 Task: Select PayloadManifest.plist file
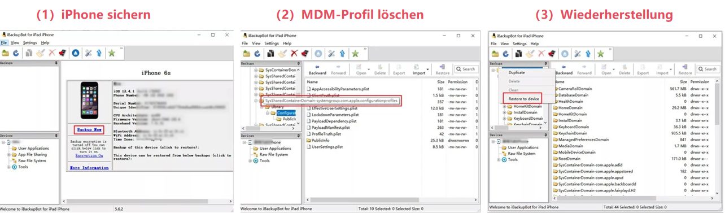pyautogui.click(x=331, y=128)
